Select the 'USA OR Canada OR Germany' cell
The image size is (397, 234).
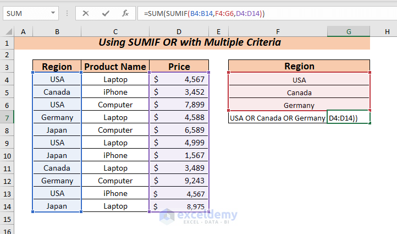coord(277,117)
